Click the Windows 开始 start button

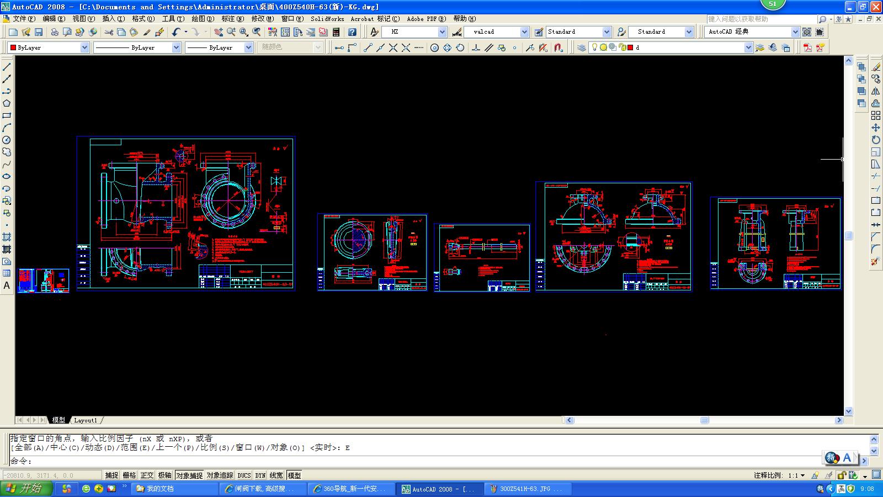26,489
